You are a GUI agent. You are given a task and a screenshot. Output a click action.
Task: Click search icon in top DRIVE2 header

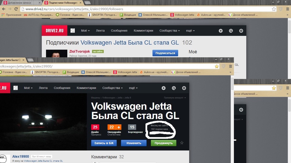coord(231,31)
